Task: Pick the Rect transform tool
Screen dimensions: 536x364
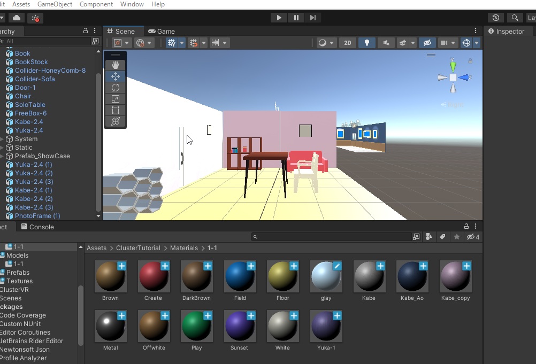Action: pos(115,110)
